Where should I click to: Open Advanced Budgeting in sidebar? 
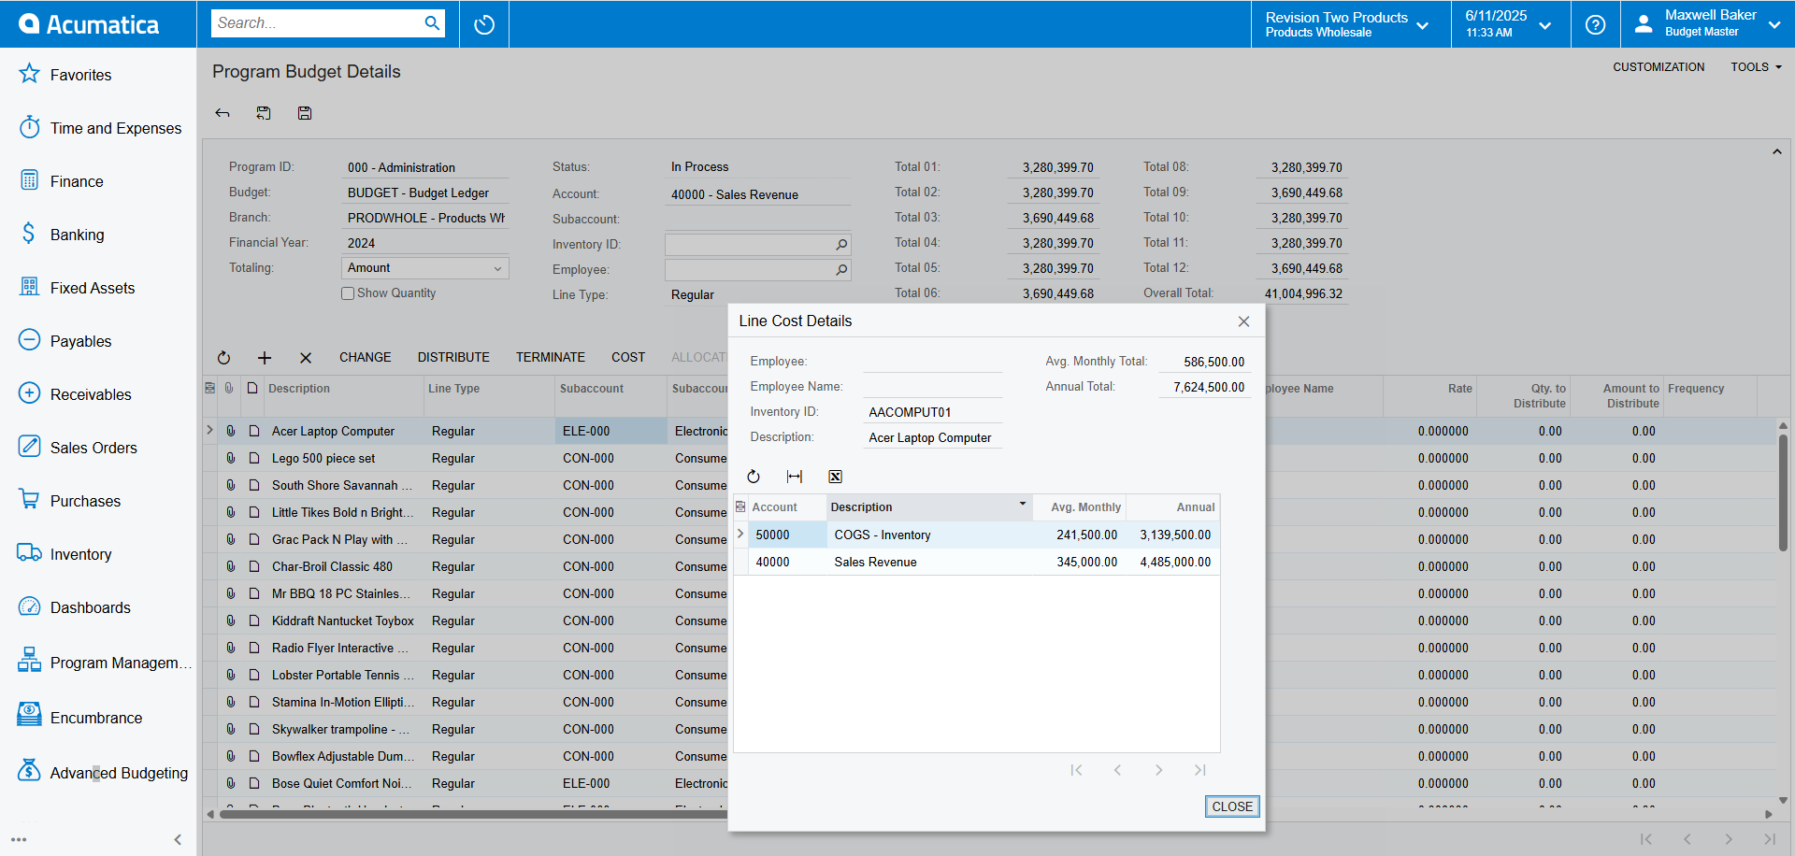point(119,773)
